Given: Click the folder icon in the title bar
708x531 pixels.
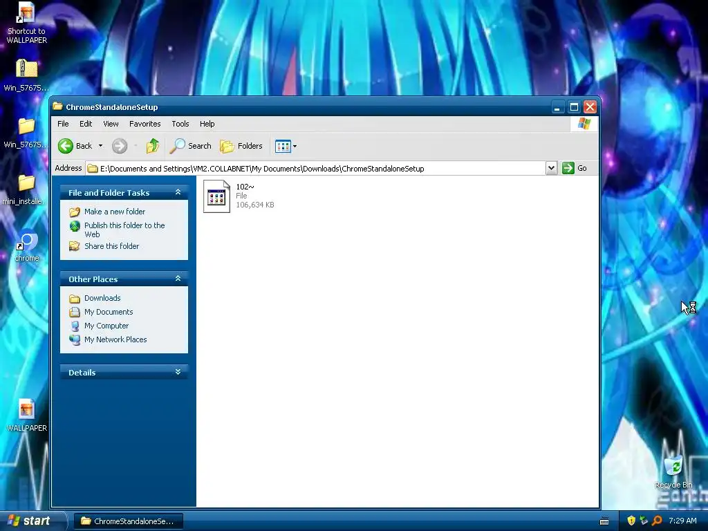Looking at the screenshot, I should 57,106.
